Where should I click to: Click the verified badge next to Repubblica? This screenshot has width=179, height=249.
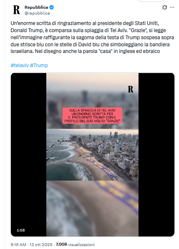tap(52, 8)
